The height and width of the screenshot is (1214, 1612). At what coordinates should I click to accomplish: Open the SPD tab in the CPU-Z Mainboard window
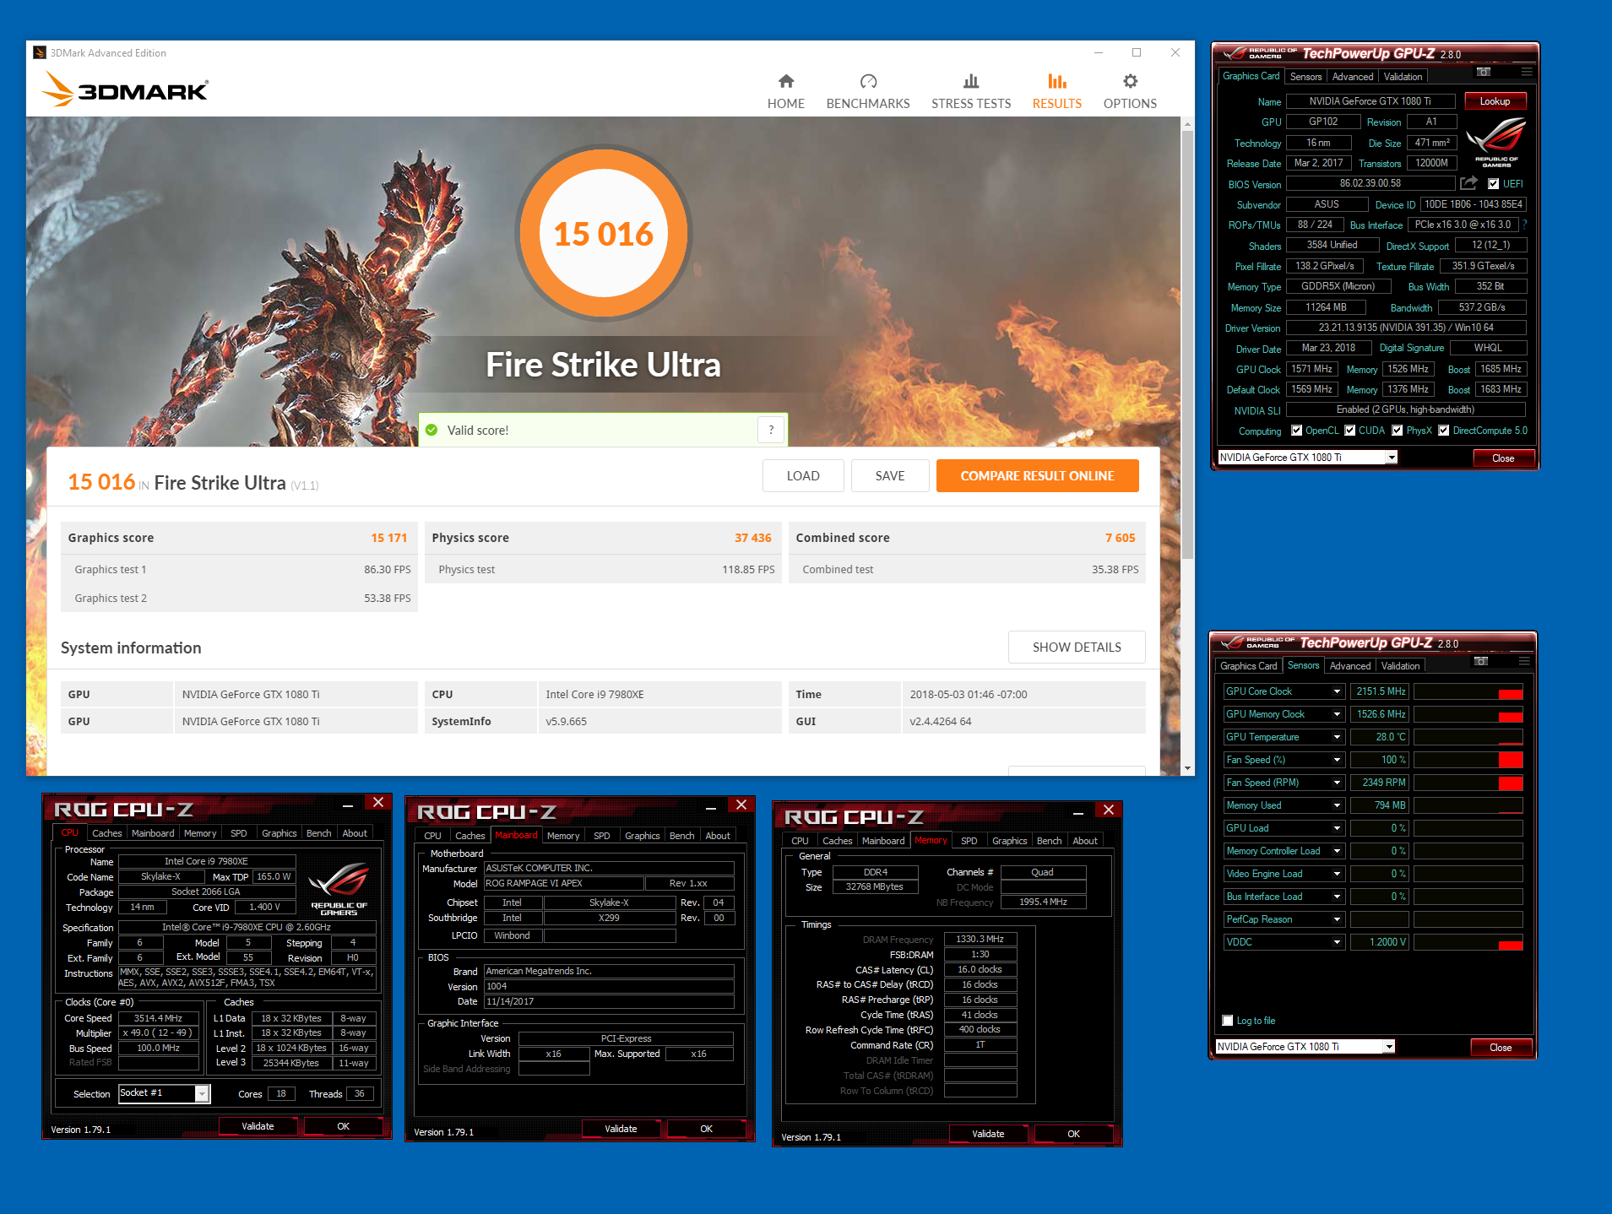[601, 836]
